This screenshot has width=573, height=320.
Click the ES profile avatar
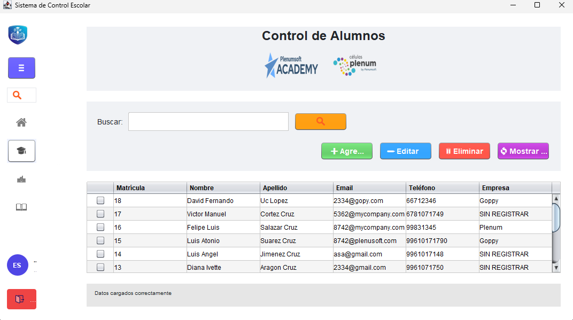[17, 265]
